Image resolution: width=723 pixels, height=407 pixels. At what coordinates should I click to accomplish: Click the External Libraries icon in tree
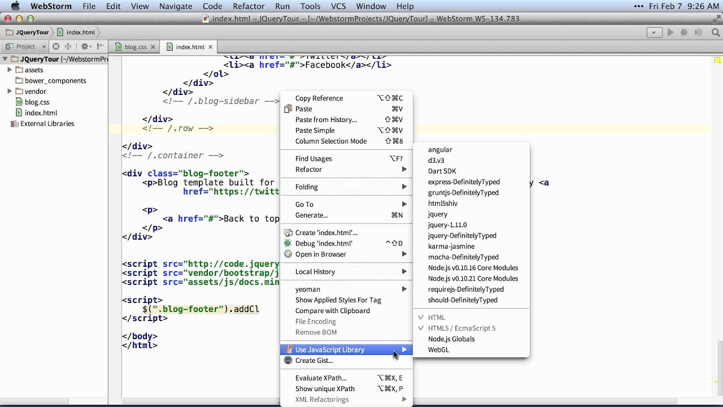pyautogui.click(x=14, y=123)
